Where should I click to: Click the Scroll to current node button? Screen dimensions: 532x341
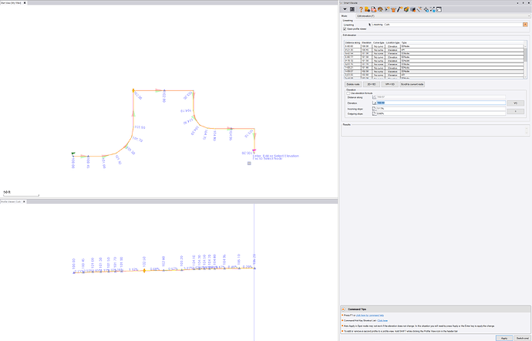[412, 84]
